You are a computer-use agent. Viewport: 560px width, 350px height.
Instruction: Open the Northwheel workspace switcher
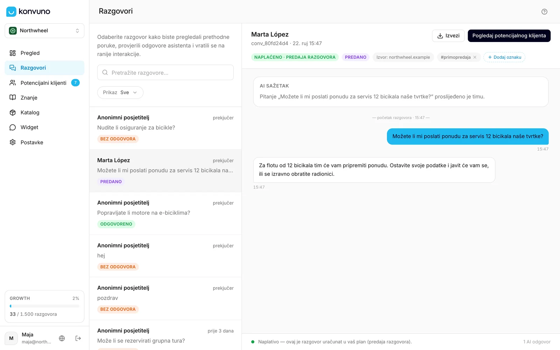(44, 31)
